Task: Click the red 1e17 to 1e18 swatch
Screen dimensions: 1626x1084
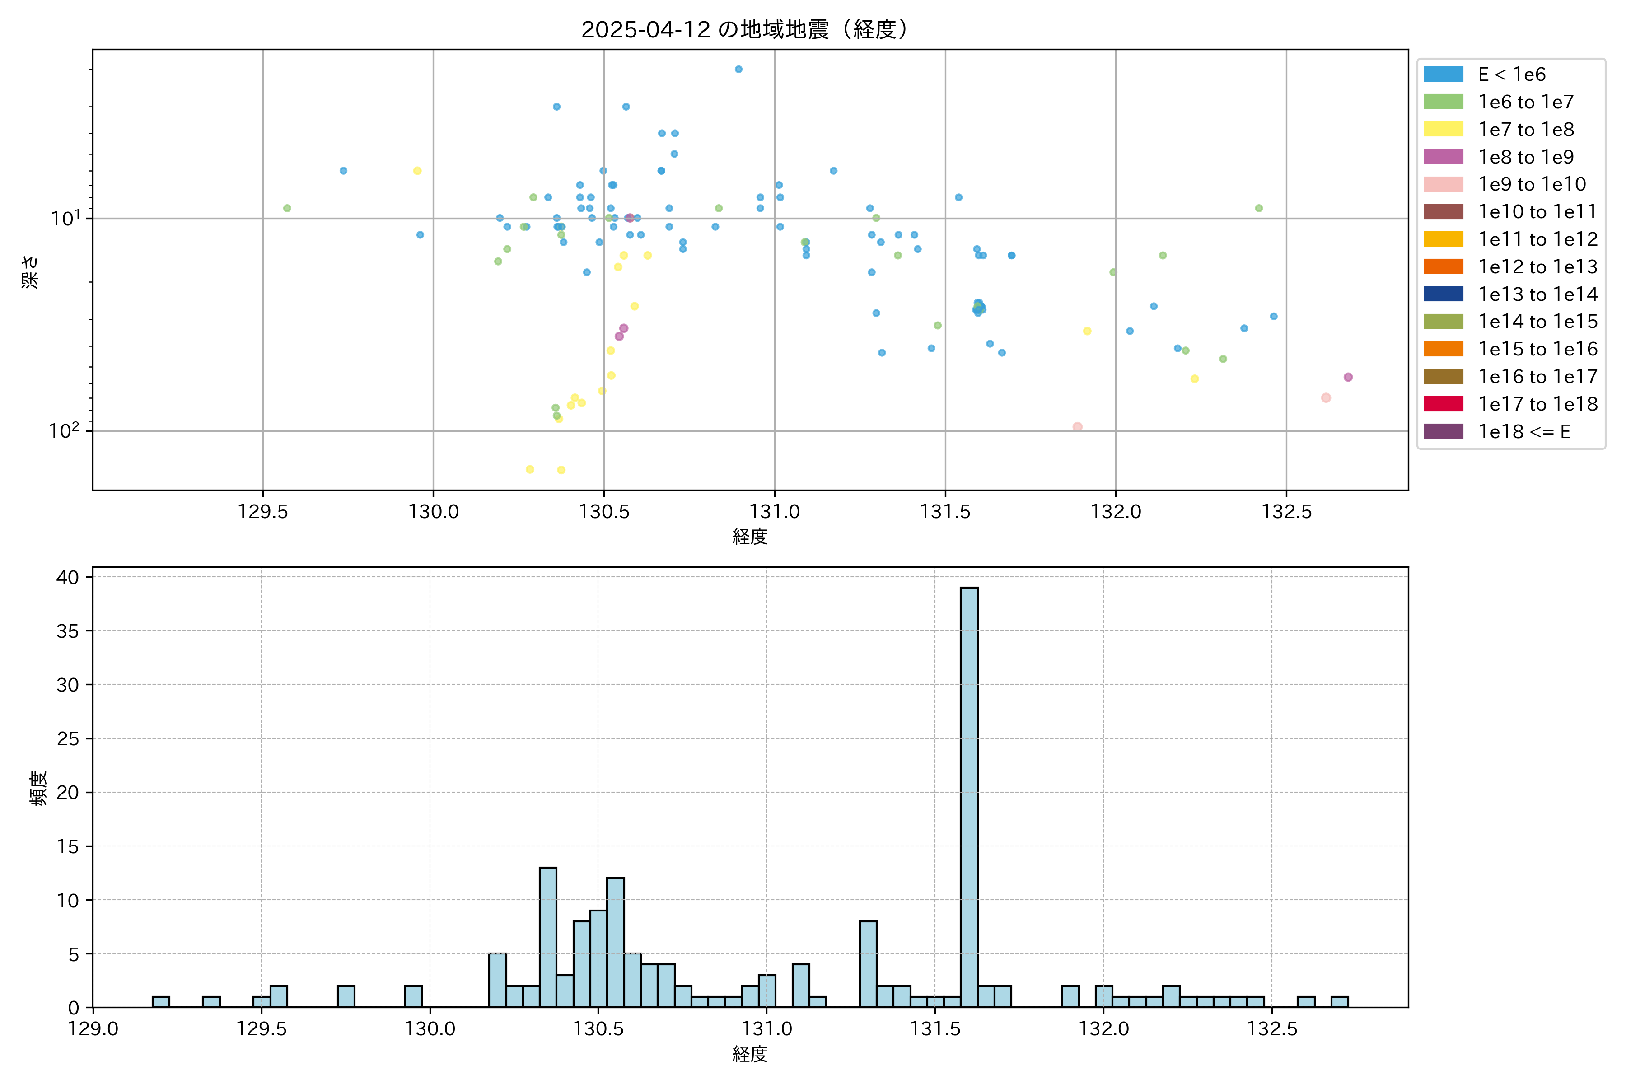Action: point(1444,404)
